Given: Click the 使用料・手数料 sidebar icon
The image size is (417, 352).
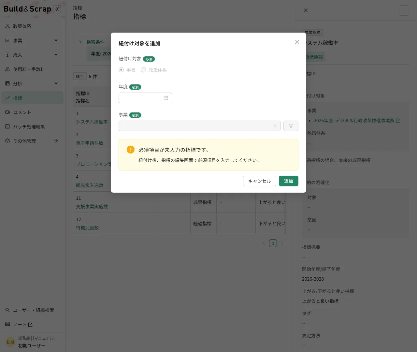Looking at the screenshot, I should click(7, 69).
